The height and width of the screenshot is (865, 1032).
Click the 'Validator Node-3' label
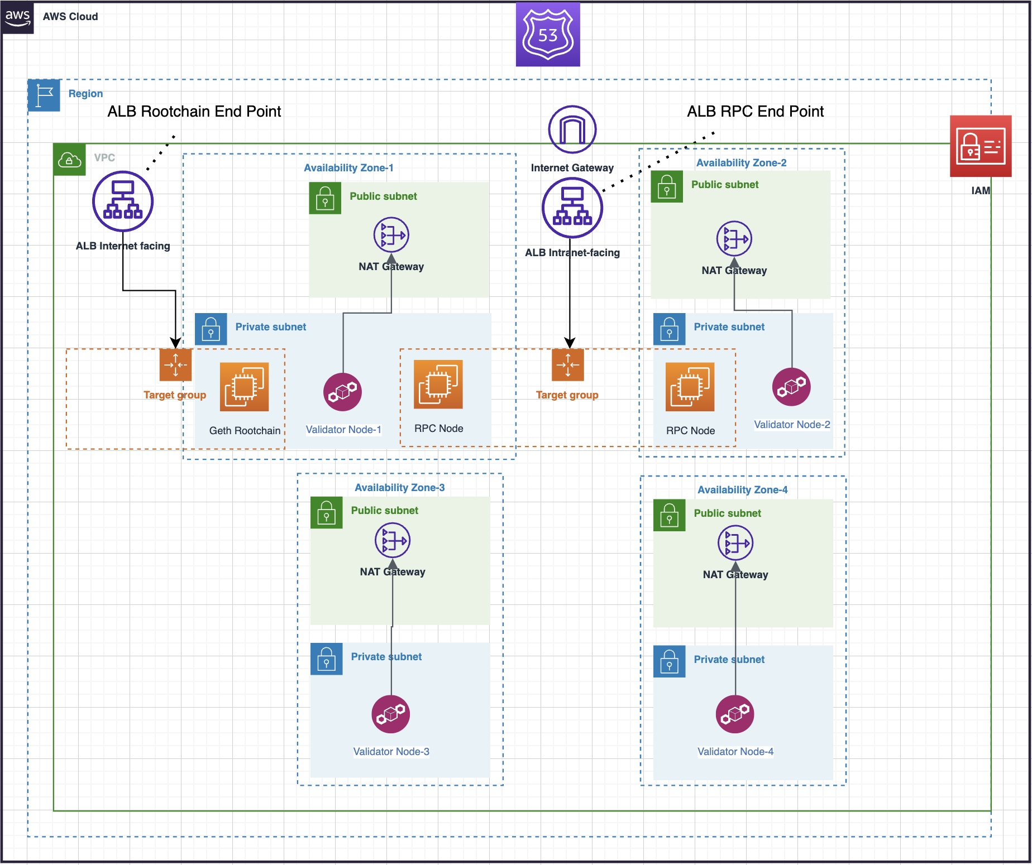[391, 752]
